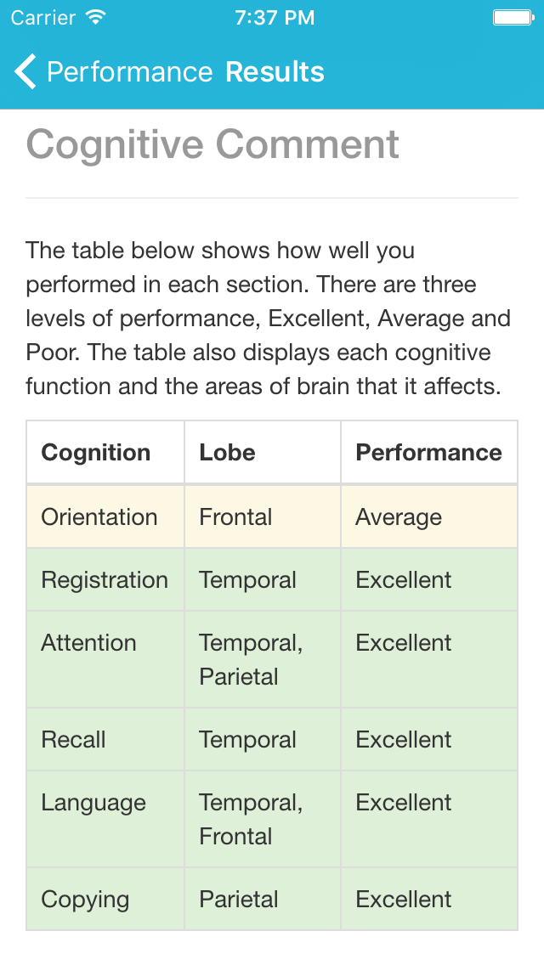Image resolution: width=544 pixels, height=965 pixels.
Task: Tap the battery indicator icon
Action: pos(513,18)
